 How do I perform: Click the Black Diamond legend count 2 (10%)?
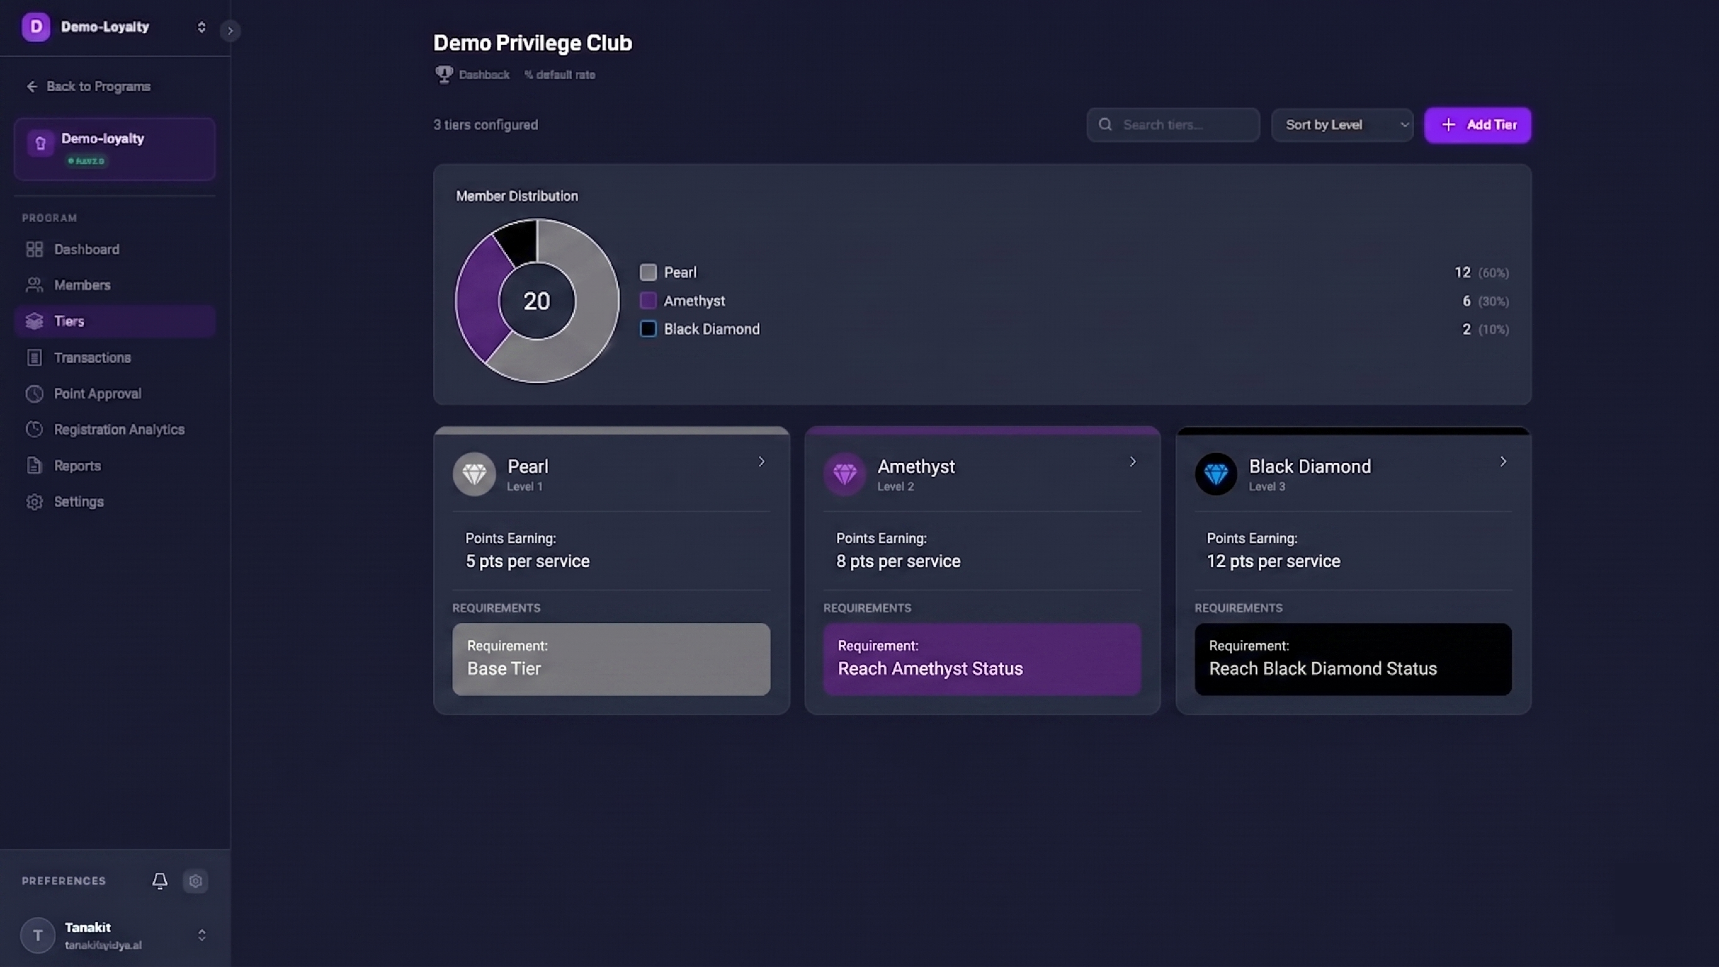(x=1485, y=330)
